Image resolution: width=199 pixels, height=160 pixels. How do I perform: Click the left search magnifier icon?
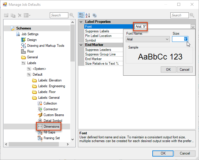pos(72,15)
